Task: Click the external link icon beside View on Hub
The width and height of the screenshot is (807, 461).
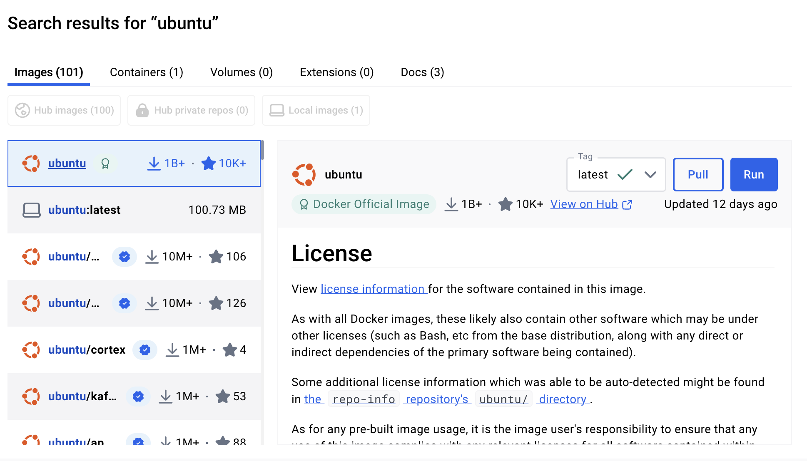Action: coord(627,204)
